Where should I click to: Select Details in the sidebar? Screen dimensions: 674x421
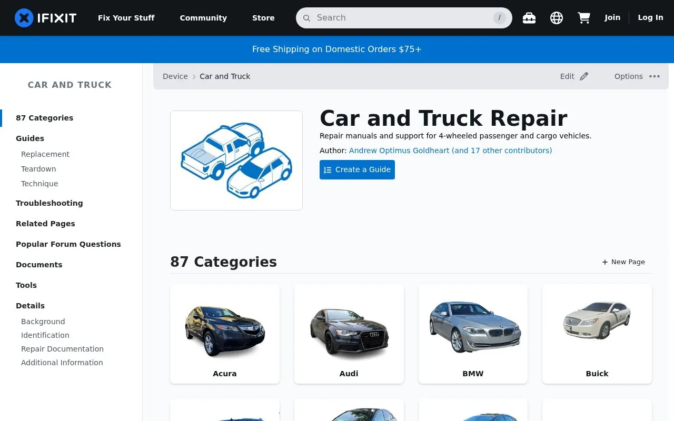coord(30,306)
